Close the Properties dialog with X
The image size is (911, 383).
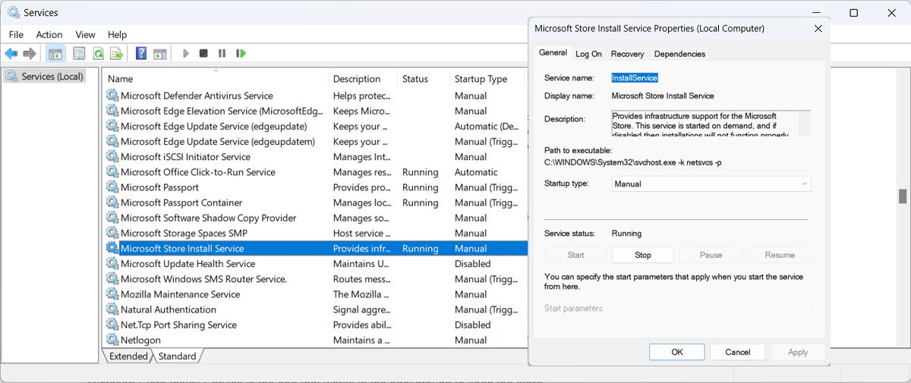(x=818, y=29)
